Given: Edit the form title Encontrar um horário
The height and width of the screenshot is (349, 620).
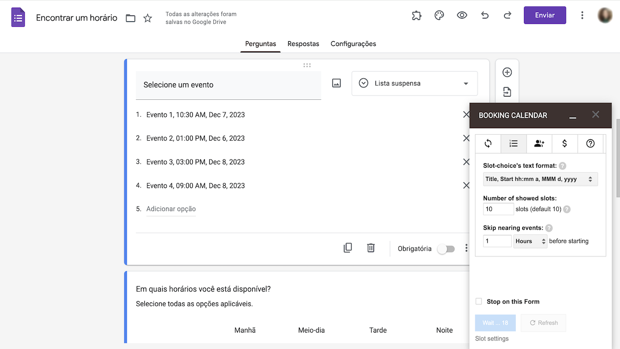Looking at the screenshot, I should (x=77, y=18).
